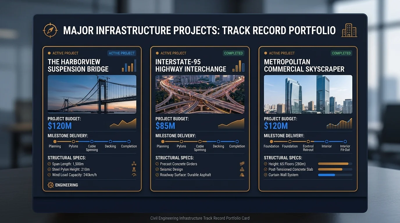Select Completion milestone node on Harborview card
This screenshot has width=400, height=223.
(x=129, y=141)
